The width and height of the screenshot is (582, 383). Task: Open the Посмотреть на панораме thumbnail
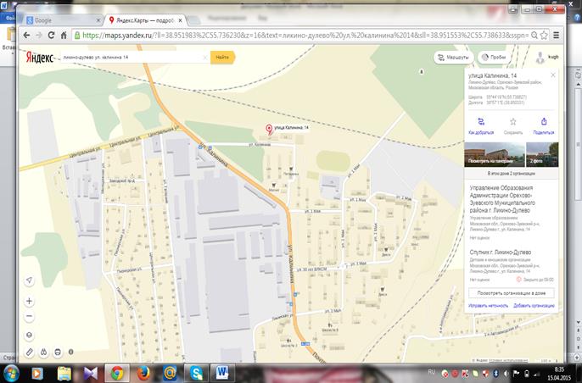coord(495,154)
